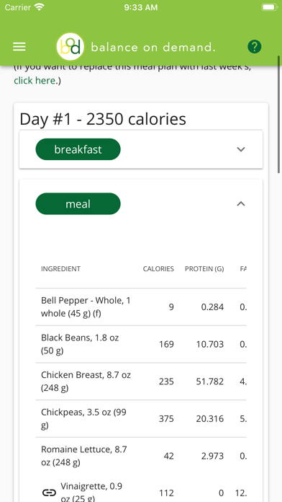Screen dimensions: 282x502
Task: Click the page vertical scrollbar
Action: coord(279,115)
